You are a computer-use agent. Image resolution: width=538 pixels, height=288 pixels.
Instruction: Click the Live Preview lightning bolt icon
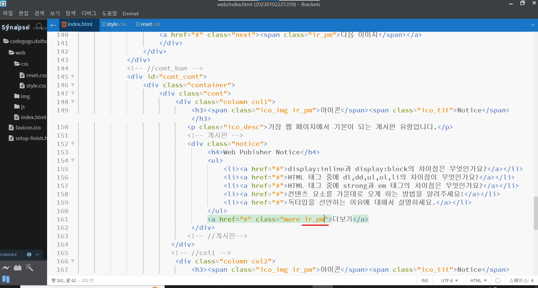point(6,268)
